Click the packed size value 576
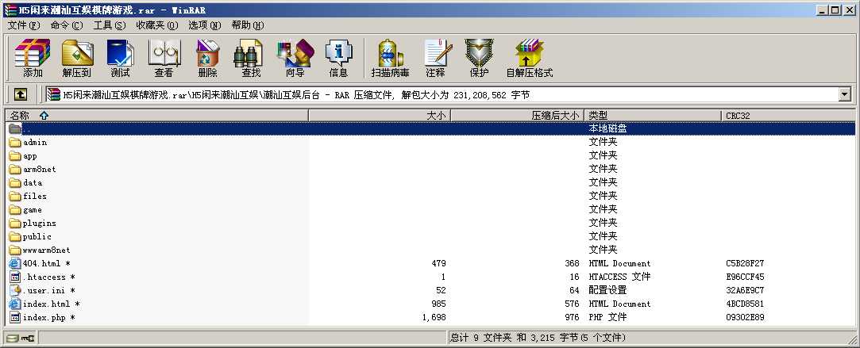The image size is (860, 348). (x=572, y=304)
